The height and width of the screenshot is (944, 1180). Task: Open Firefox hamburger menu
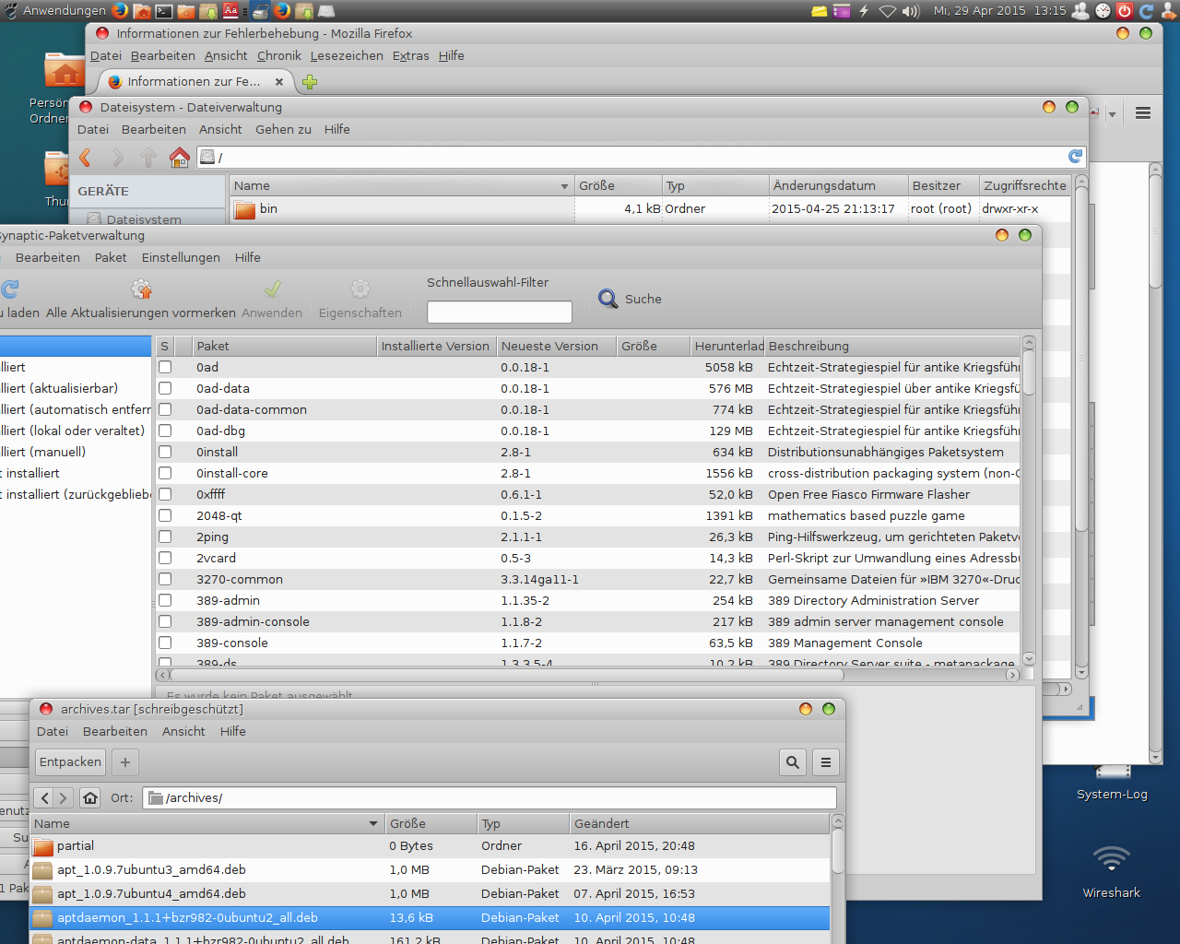pyautogui.click(x=1143, y=113)
